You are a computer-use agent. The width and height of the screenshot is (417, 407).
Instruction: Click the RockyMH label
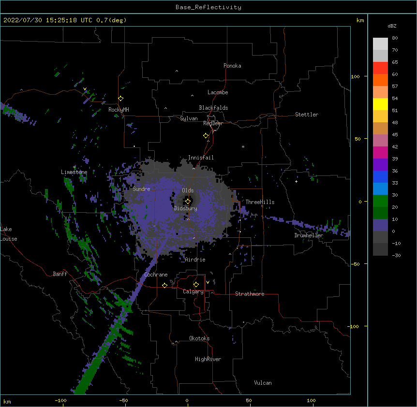(119, 110)
